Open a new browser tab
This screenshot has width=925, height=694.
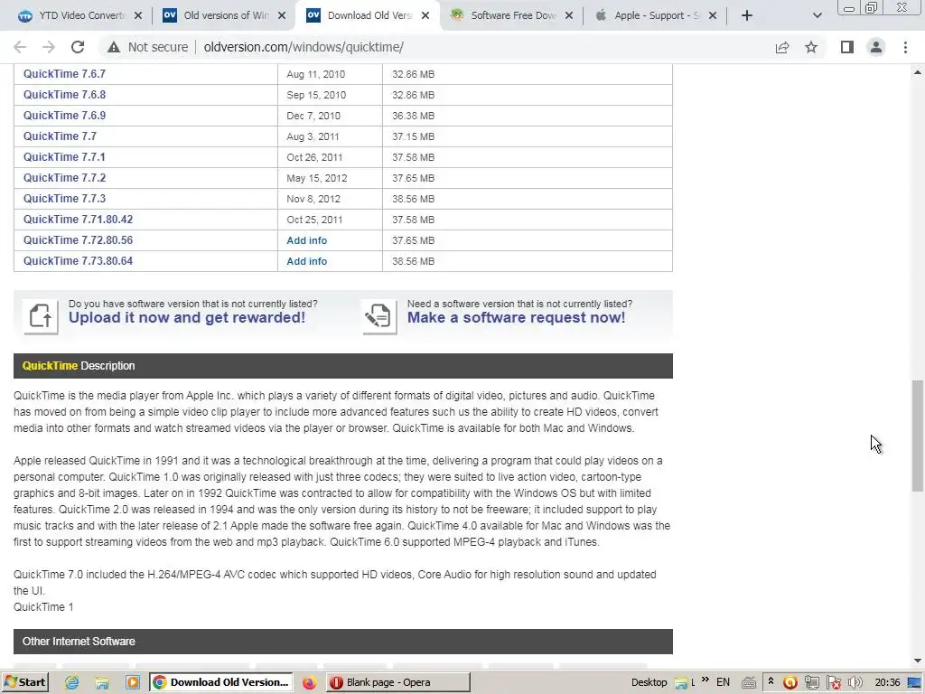[747, 15]
